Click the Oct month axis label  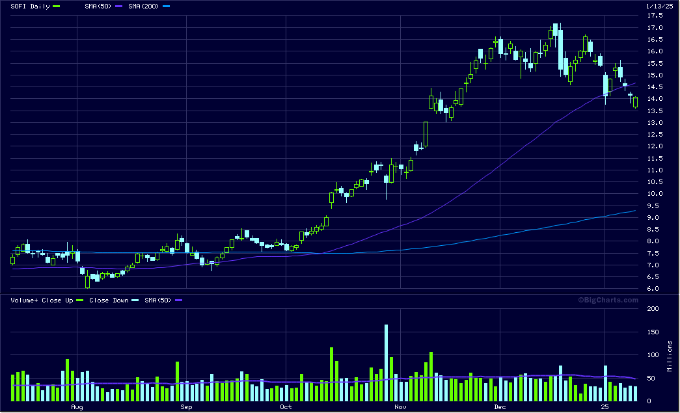point(286,407)
